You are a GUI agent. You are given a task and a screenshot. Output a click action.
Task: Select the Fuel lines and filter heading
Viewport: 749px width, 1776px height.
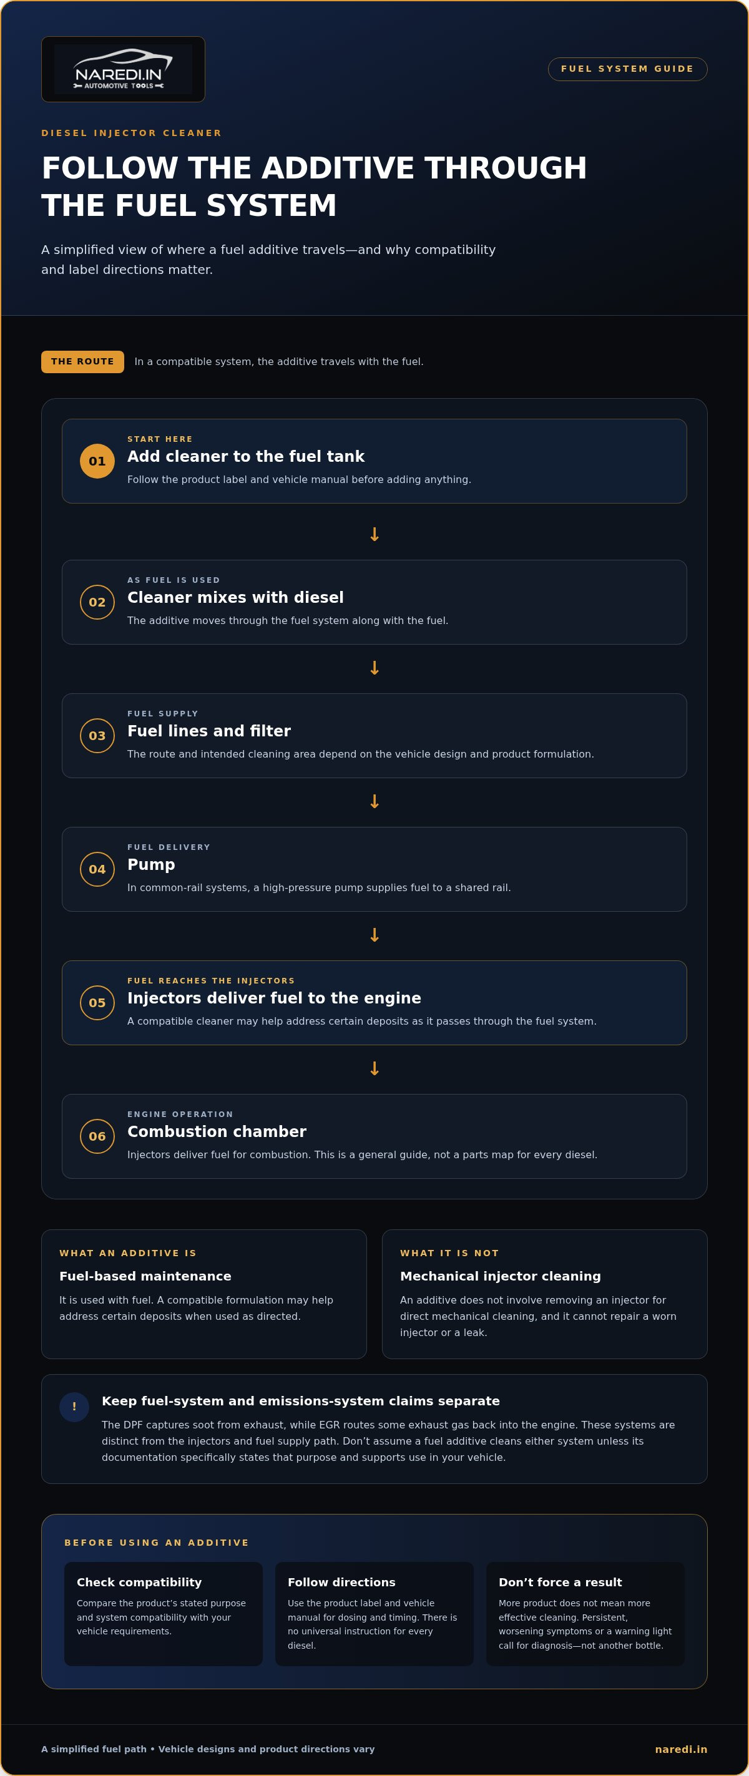click(209, 731)
